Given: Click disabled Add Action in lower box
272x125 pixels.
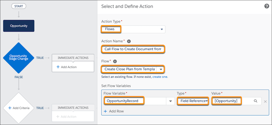Looking at the screenshot, I should coord(67,117).
